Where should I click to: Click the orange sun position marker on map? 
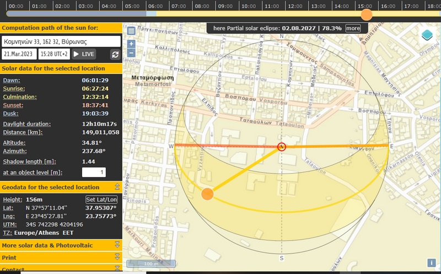coord(207,194)
